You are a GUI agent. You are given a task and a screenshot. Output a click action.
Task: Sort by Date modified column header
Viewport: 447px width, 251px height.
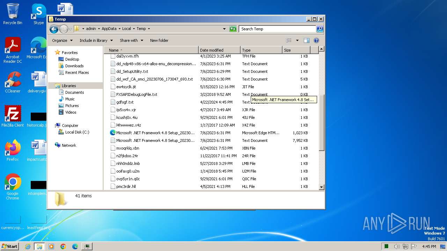(219, 50)
